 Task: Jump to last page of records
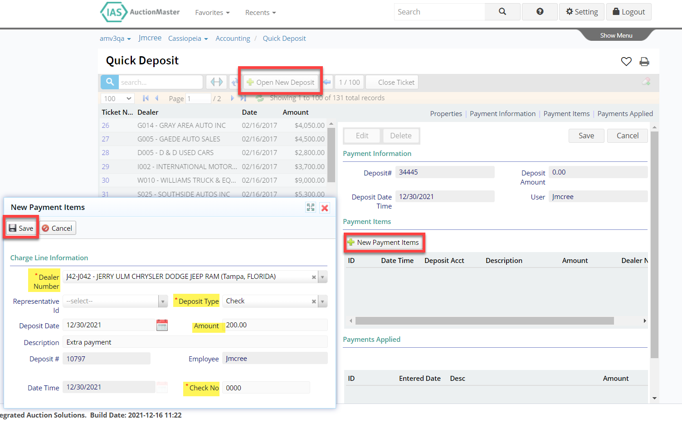click(243, 98)
